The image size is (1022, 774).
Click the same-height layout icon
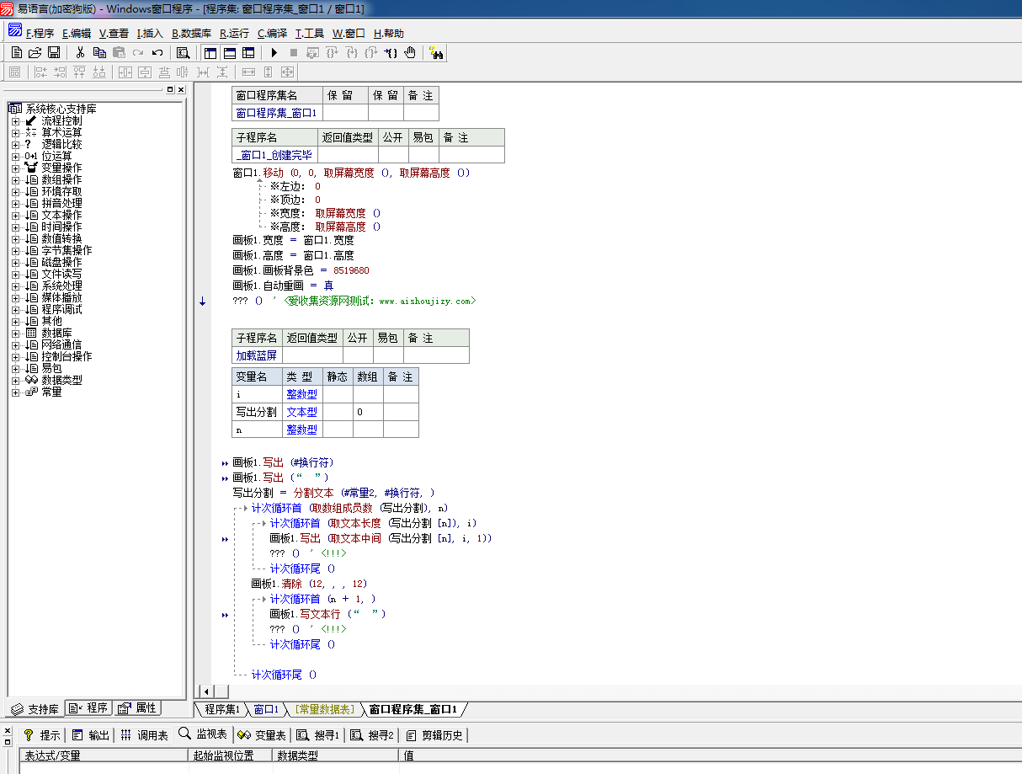(x=268, y=72)
